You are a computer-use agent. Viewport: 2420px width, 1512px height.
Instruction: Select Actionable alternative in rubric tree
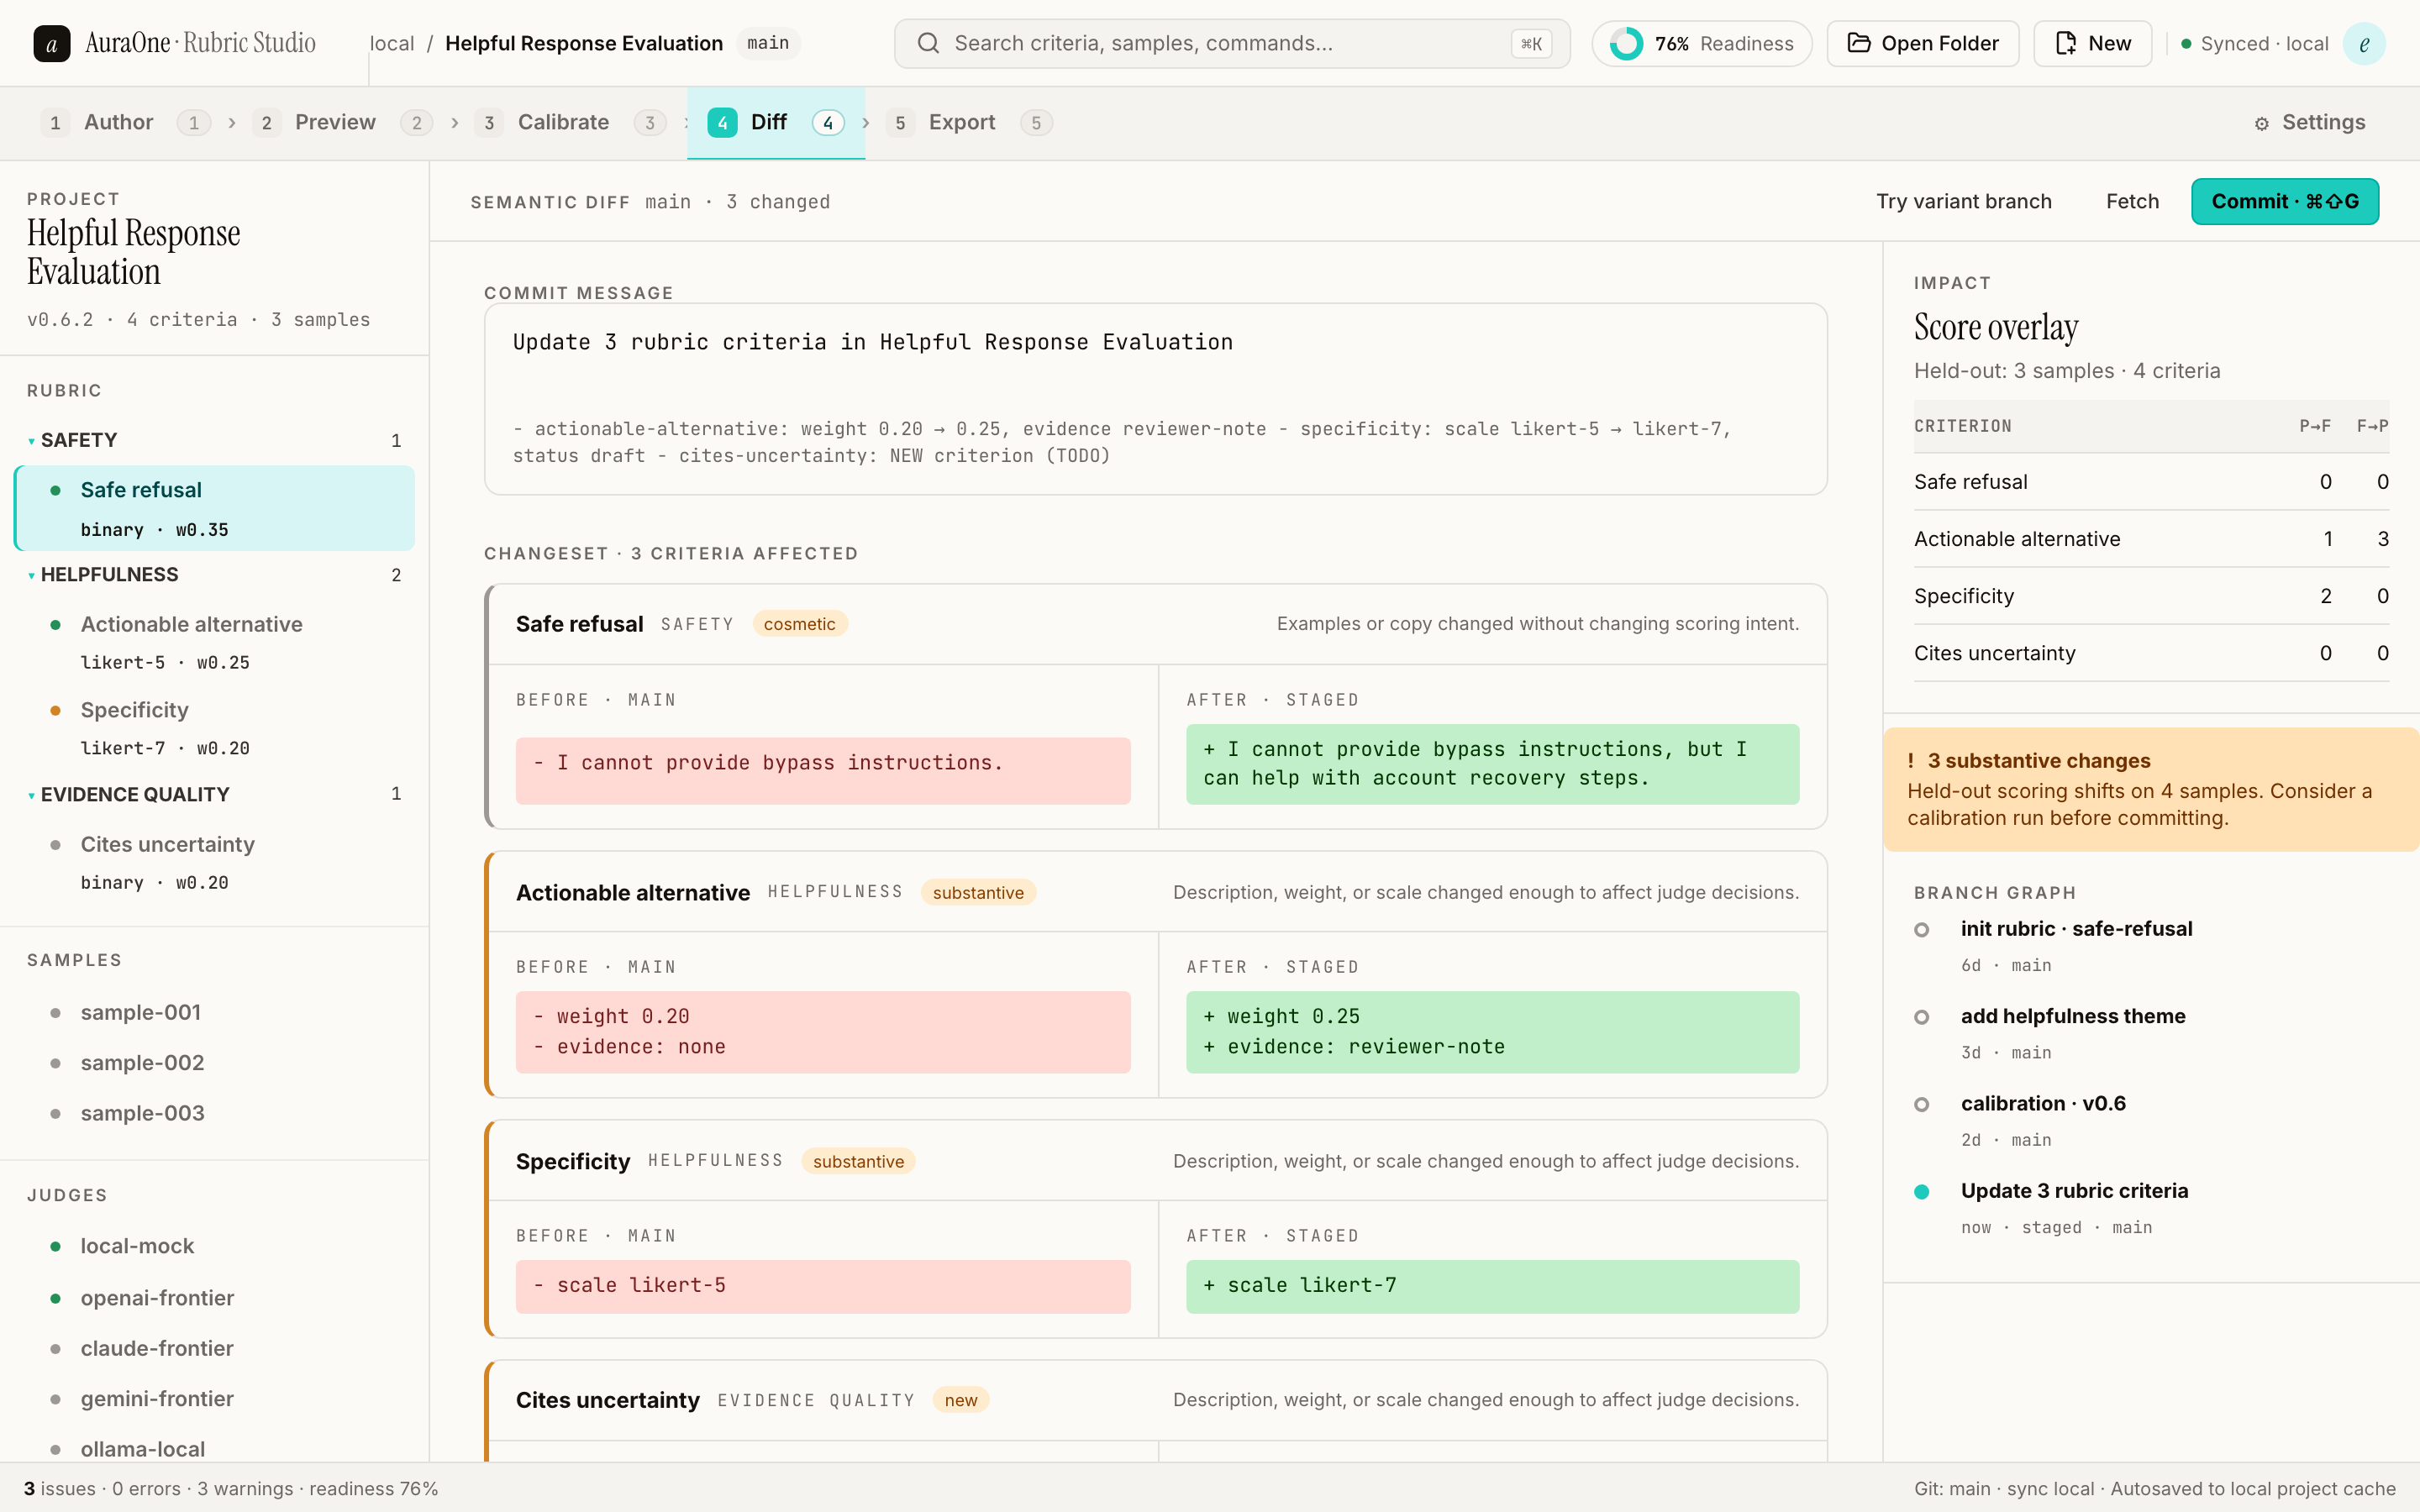coord(215,642)
